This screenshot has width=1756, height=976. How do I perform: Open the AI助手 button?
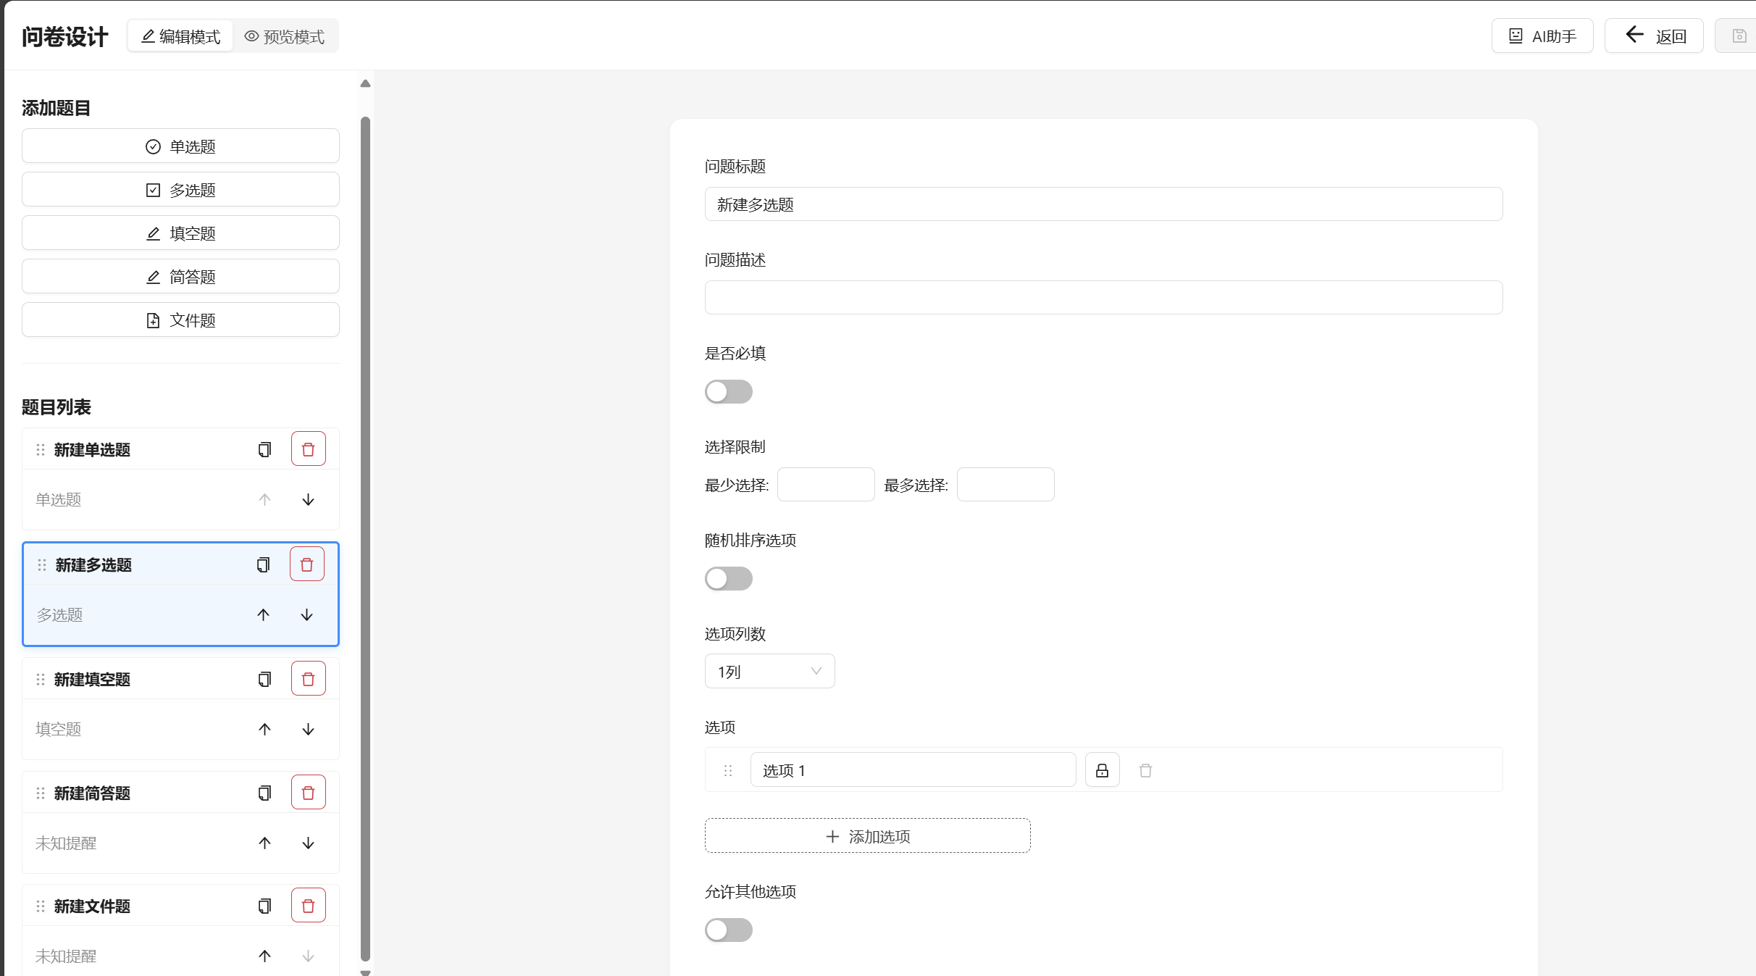(1542, 36)
